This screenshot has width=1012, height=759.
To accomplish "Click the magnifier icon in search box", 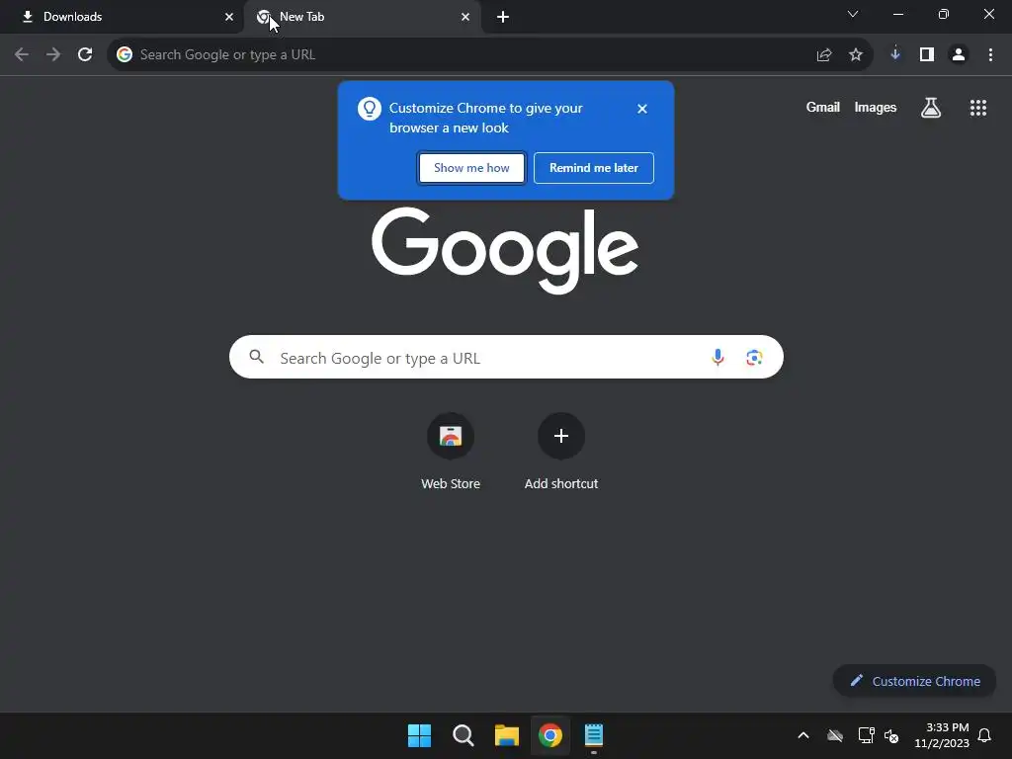I will pos(256,357).
